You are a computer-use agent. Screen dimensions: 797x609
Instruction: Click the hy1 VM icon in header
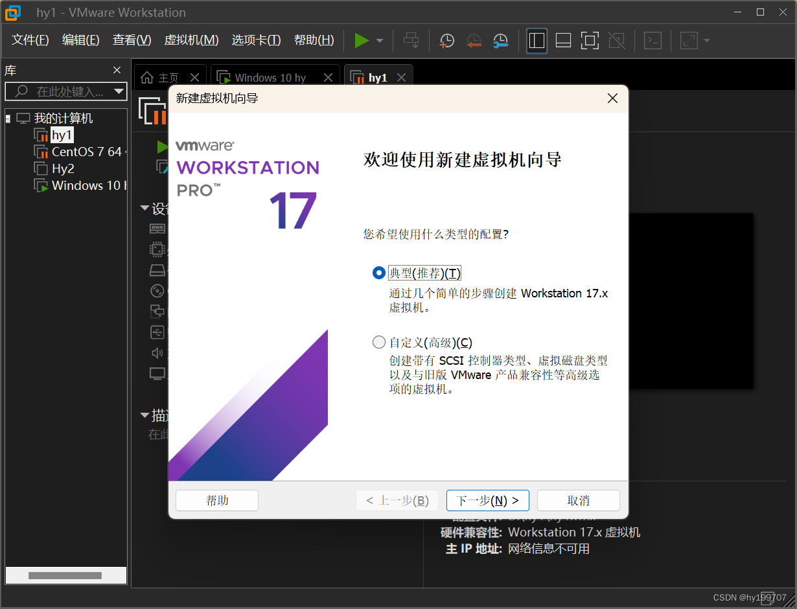pos(153,111)
